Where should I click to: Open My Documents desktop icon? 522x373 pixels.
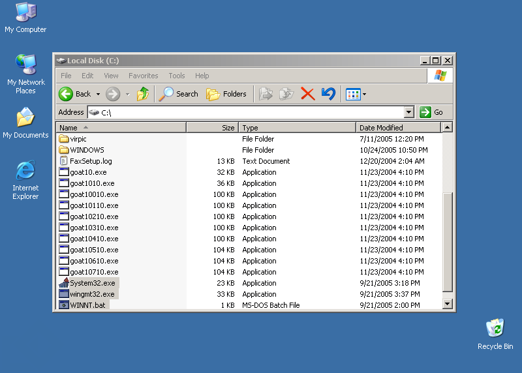25,117
